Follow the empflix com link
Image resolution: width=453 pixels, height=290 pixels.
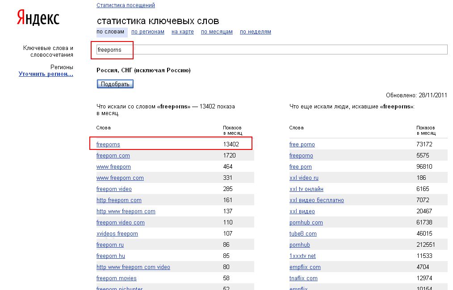click(305, 267)
